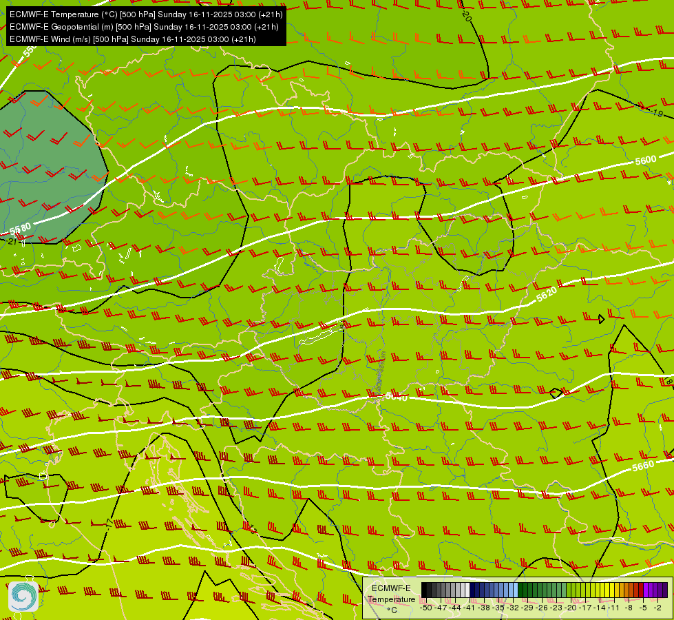674x620 pixels.
Task: Click the -17 value in the legend
Action: (x=585, y=608)
